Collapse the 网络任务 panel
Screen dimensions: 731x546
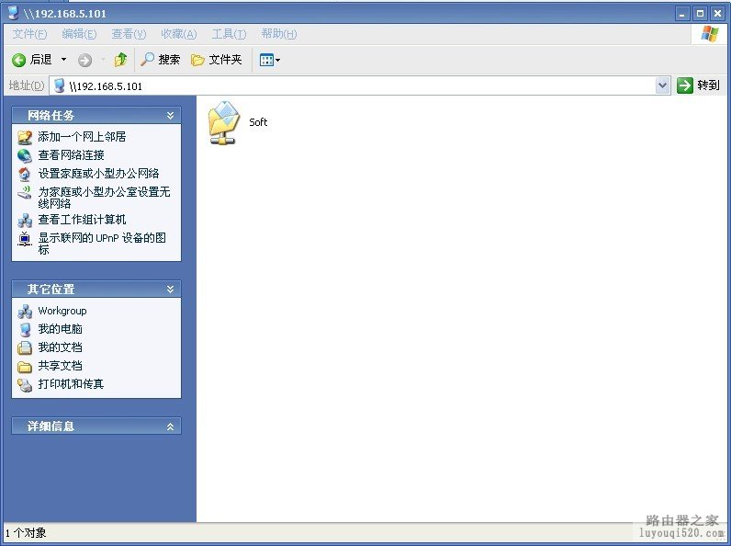click(170, 115)
